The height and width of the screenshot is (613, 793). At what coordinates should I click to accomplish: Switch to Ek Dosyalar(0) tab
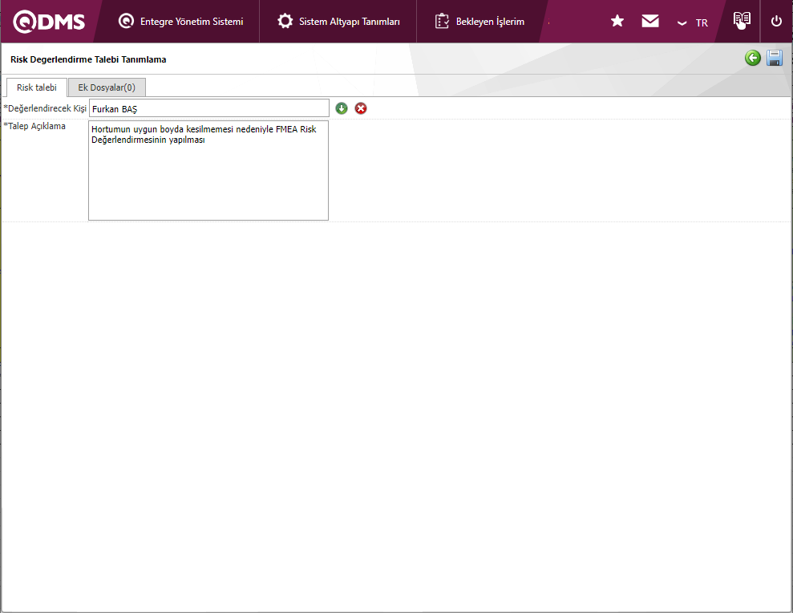[x=107, y=87]
